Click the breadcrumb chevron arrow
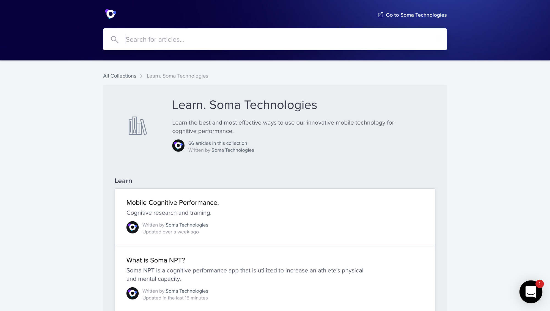Screen dimensions: 550x311 click(x=141, y=76)
